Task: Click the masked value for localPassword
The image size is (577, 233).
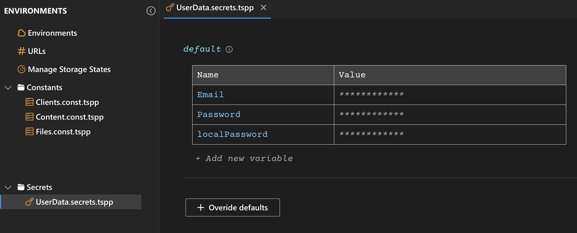Action: (372, 134)
